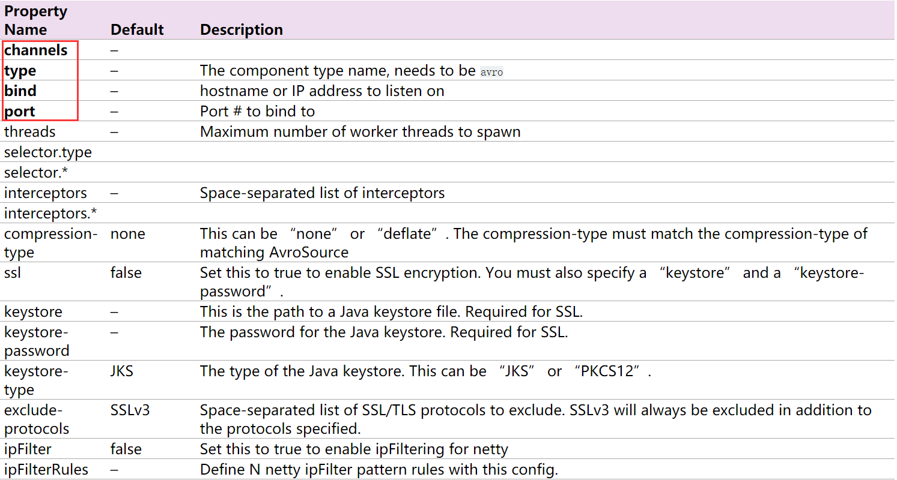The image size is (897, 480).
Task: Select the Default column header
Action: (x=136, y=29)
